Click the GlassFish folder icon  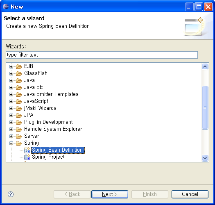click(x=19, y=73)
